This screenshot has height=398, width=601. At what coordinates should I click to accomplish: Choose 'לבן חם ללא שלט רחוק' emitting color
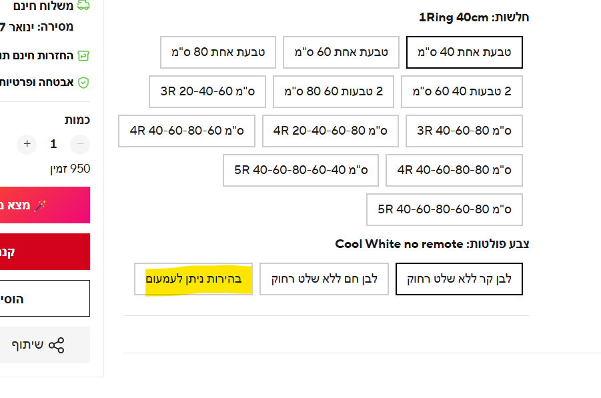[x=324, y=279]
